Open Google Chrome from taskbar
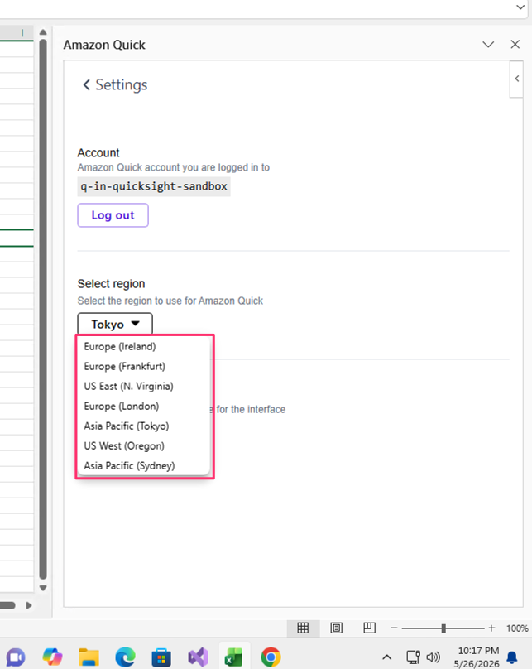The height and width of the screenshot is (669, 532). (x=271, y=657)
